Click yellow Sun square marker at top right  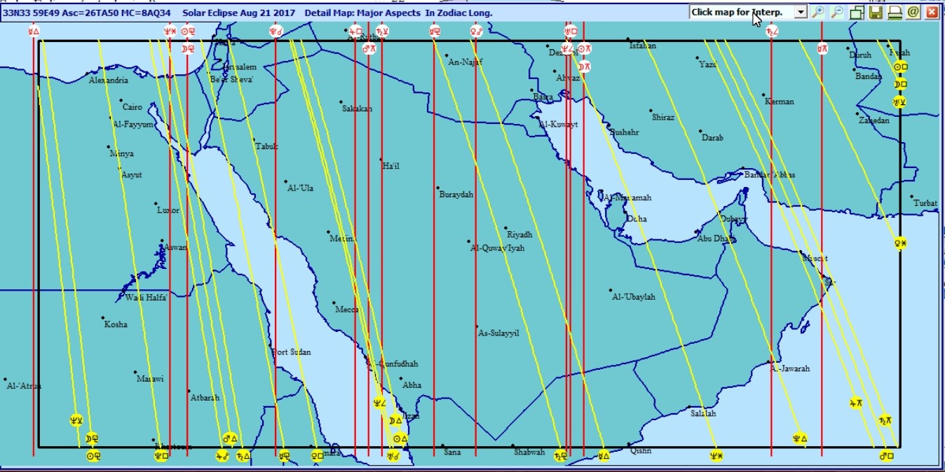pos(900,67)
